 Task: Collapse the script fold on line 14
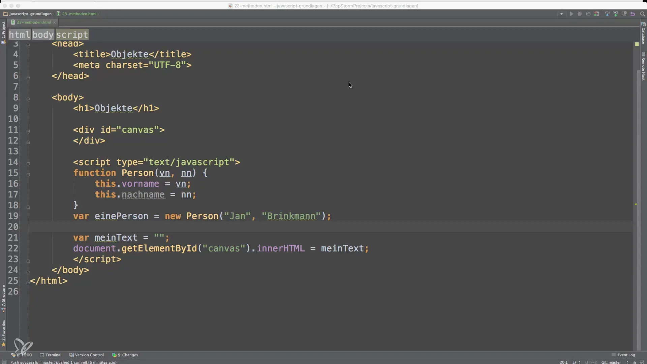click(x=28, y=164)
